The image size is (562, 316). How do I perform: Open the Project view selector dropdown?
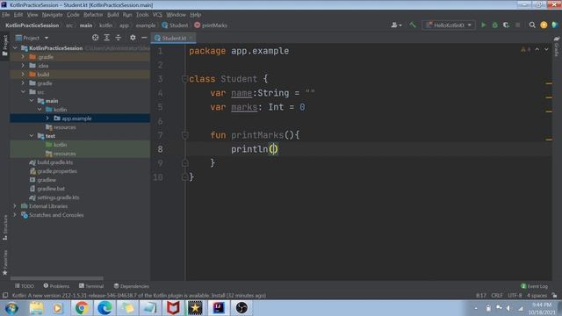coord(32,38)
